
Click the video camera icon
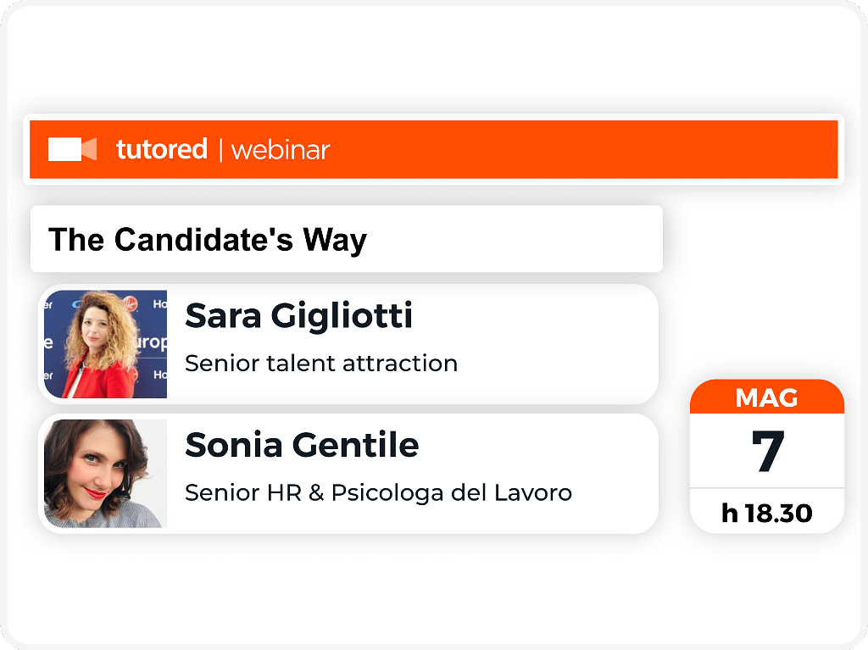pos(73,149)
